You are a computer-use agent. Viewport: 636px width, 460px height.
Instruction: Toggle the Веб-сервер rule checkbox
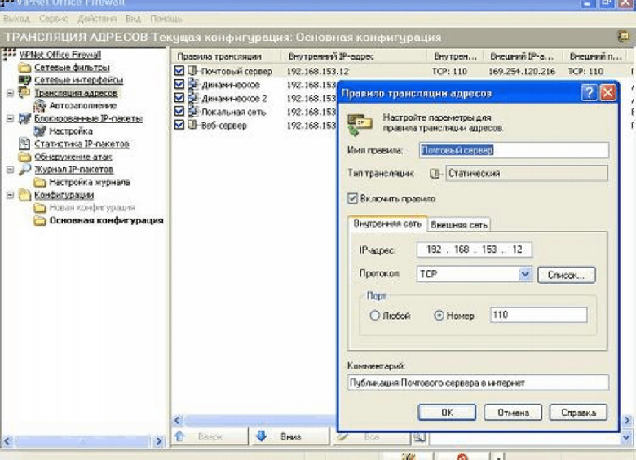(x=179, y=125)
